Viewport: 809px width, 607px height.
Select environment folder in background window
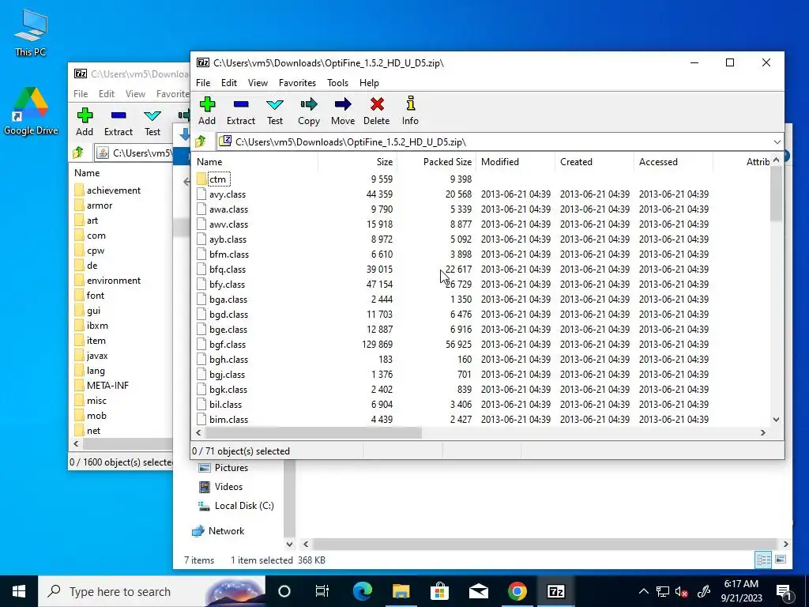[x=114, y=281]
